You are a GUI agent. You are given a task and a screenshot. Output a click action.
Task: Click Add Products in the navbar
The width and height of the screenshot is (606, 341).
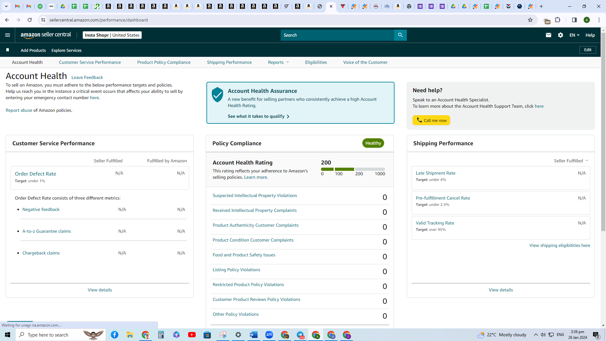[33, 50]
